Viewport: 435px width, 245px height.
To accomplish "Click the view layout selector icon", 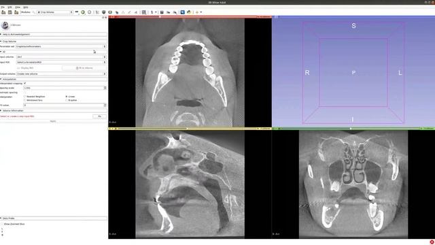I will click(x=144, y=12).
